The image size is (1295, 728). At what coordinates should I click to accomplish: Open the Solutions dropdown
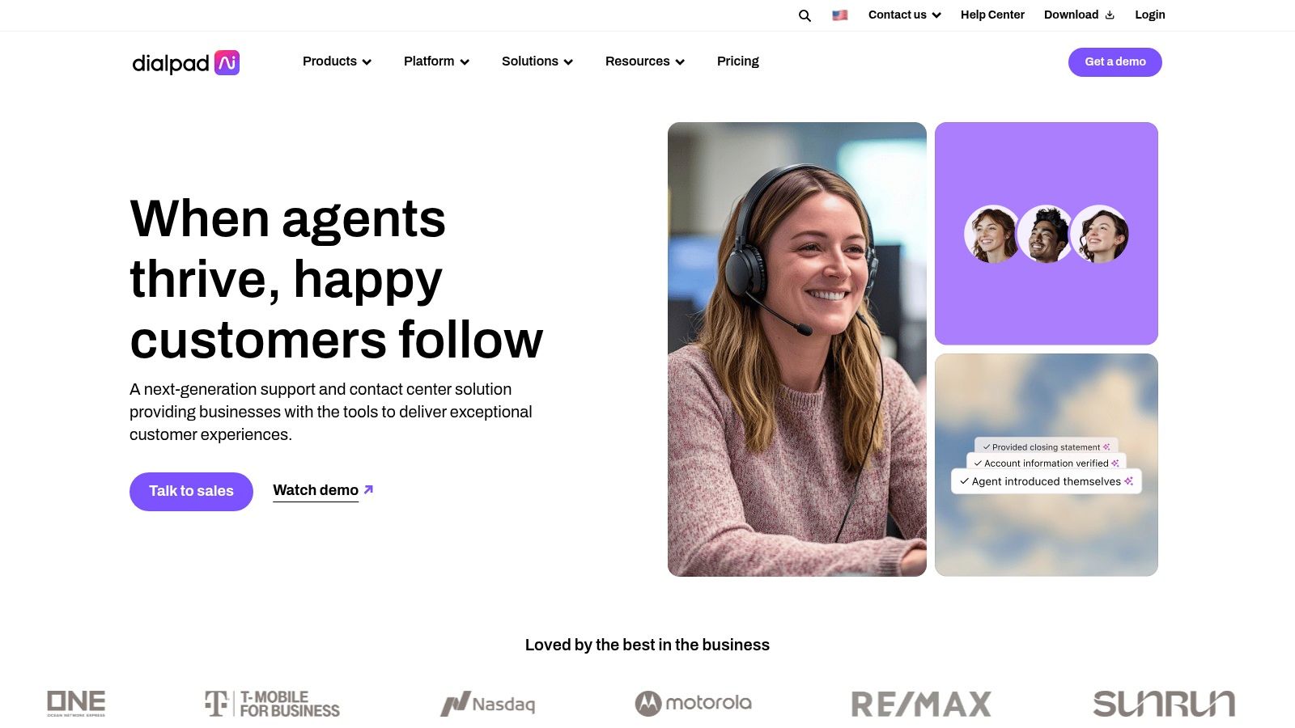pyautogui.click(x=537, y=61)
